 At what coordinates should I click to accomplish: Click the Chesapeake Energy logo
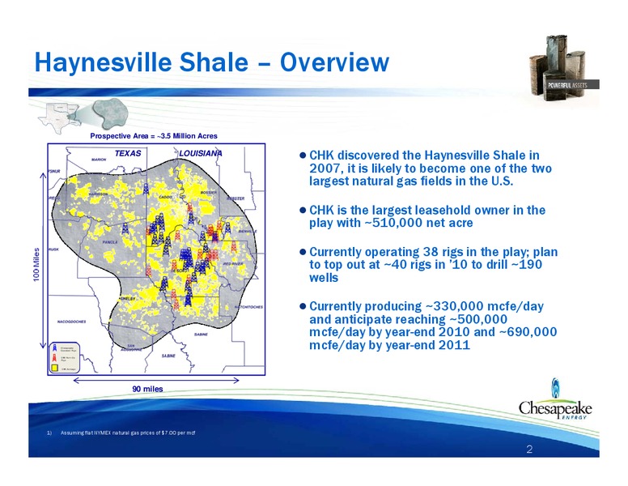pyautogui.click(x=555, y=399)
